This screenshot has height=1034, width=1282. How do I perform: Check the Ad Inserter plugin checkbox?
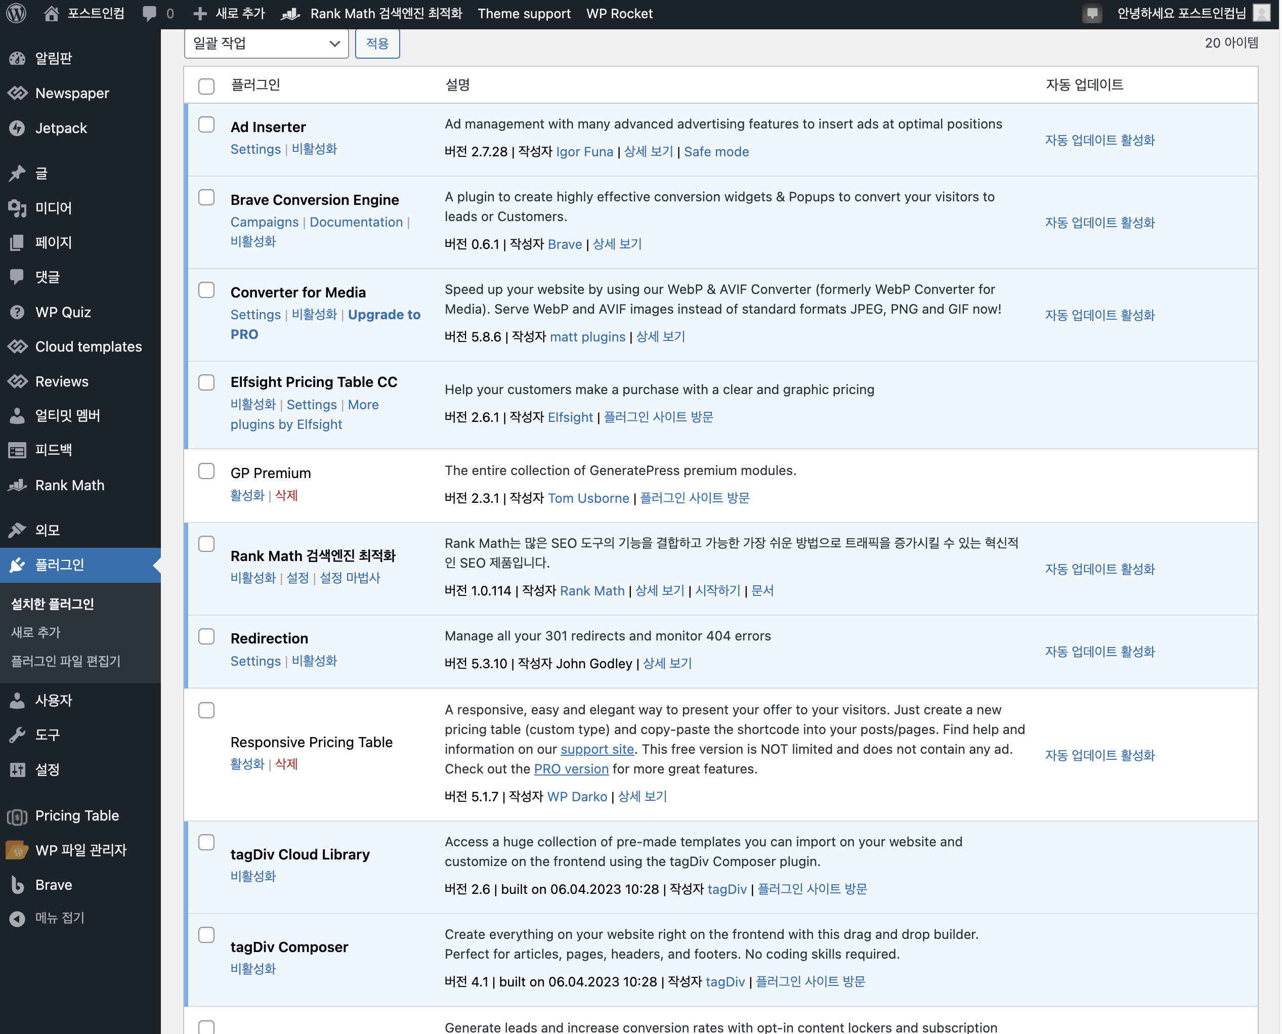point(206,124)
